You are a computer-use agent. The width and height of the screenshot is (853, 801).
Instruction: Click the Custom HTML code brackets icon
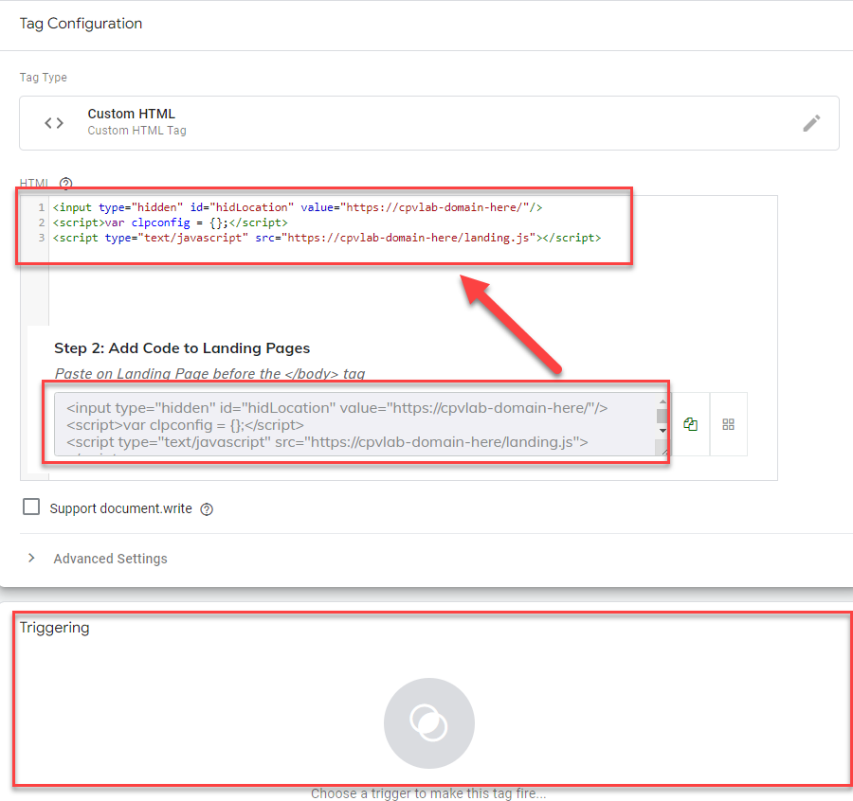click(x=54, y=123)
